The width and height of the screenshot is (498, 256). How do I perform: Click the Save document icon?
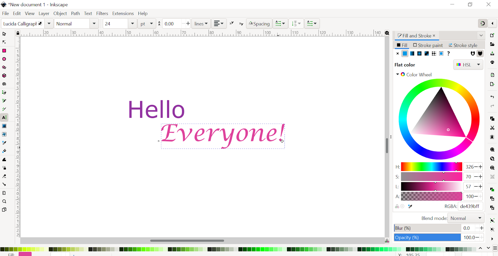(492, 54)
